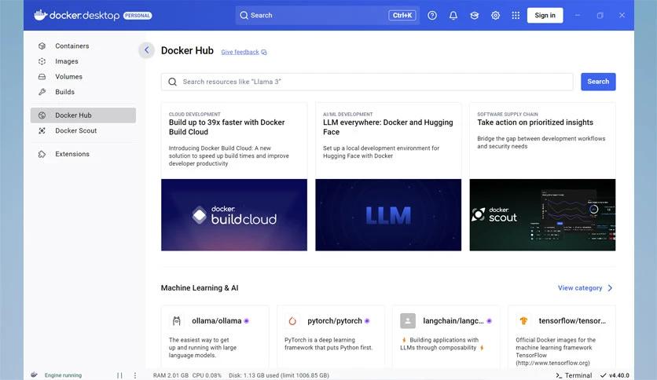Click the verified badge next to pytorch/pytorch

tap(367, 321)
